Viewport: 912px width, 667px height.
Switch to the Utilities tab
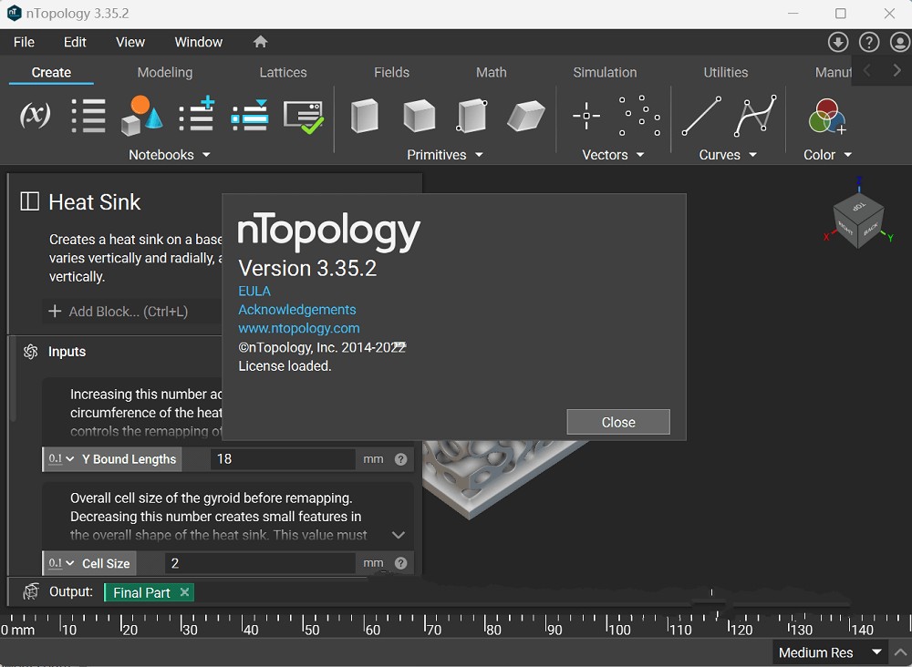tap(725, 72)
